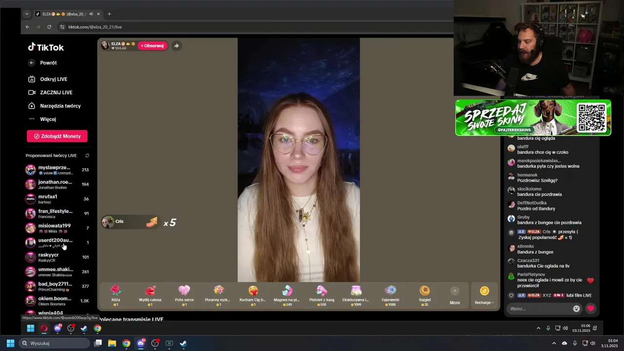This screenshot has width=624, height=351.
Task: Open ZACZNIJ LIVE in the sidebar
Action: coord(50,93)
